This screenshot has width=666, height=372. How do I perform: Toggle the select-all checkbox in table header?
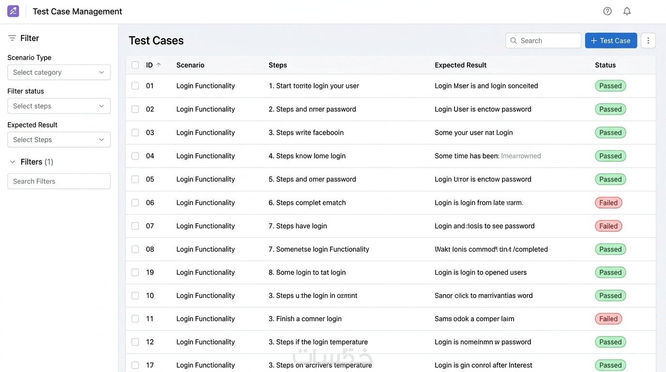(x=135, y=65)
